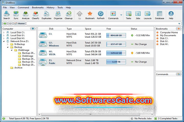184x122 pixels.
Task: Open the Organize tool
Action: [58, 15]
